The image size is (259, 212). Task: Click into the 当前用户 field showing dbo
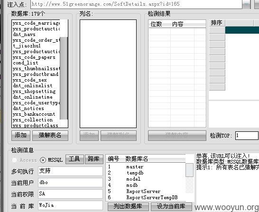[x=70, y=183]
